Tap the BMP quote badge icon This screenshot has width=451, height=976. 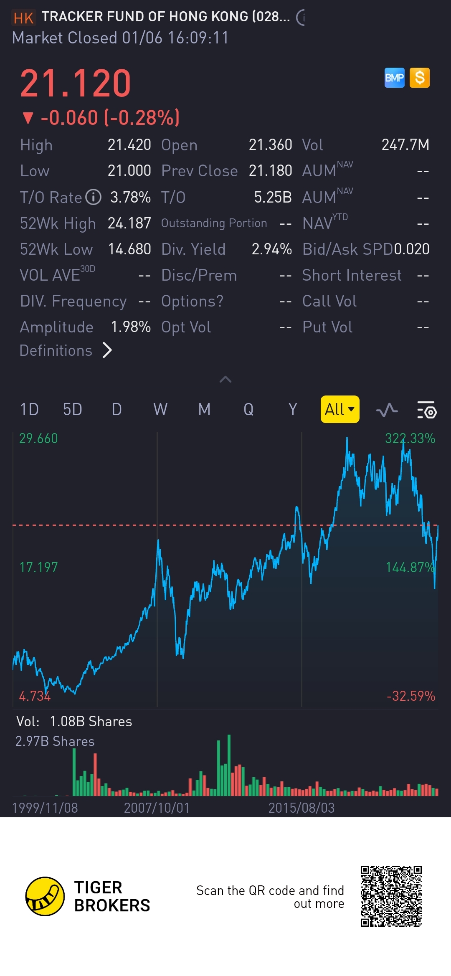point(394,78)
